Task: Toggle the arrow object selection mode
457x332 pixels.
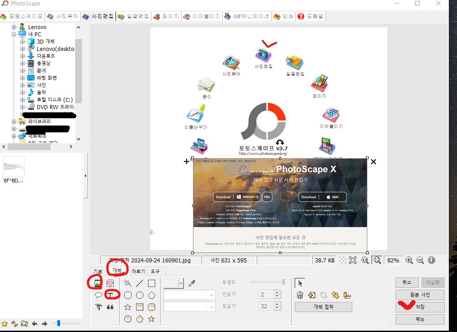Action: [300, 283]
